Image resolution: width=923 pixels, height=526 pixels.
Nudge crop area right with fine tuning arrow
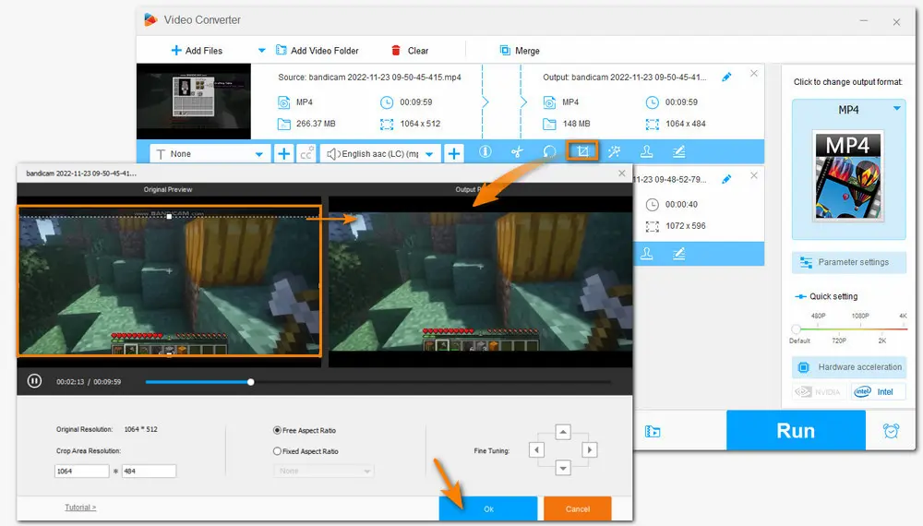[589, 450]
